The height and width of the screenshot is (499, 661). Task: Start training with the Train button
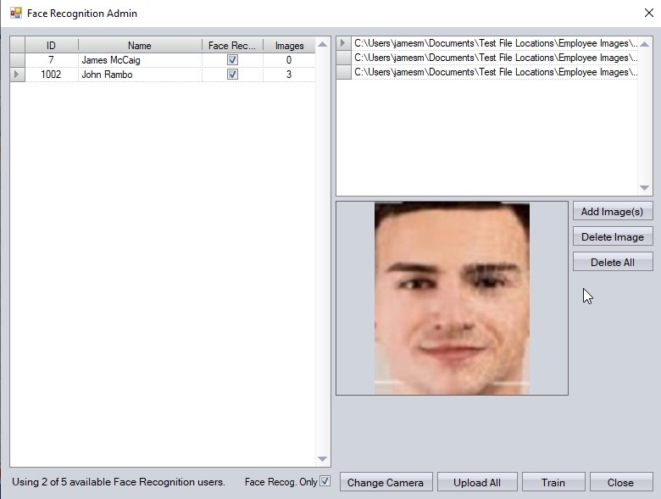[553, 483]
